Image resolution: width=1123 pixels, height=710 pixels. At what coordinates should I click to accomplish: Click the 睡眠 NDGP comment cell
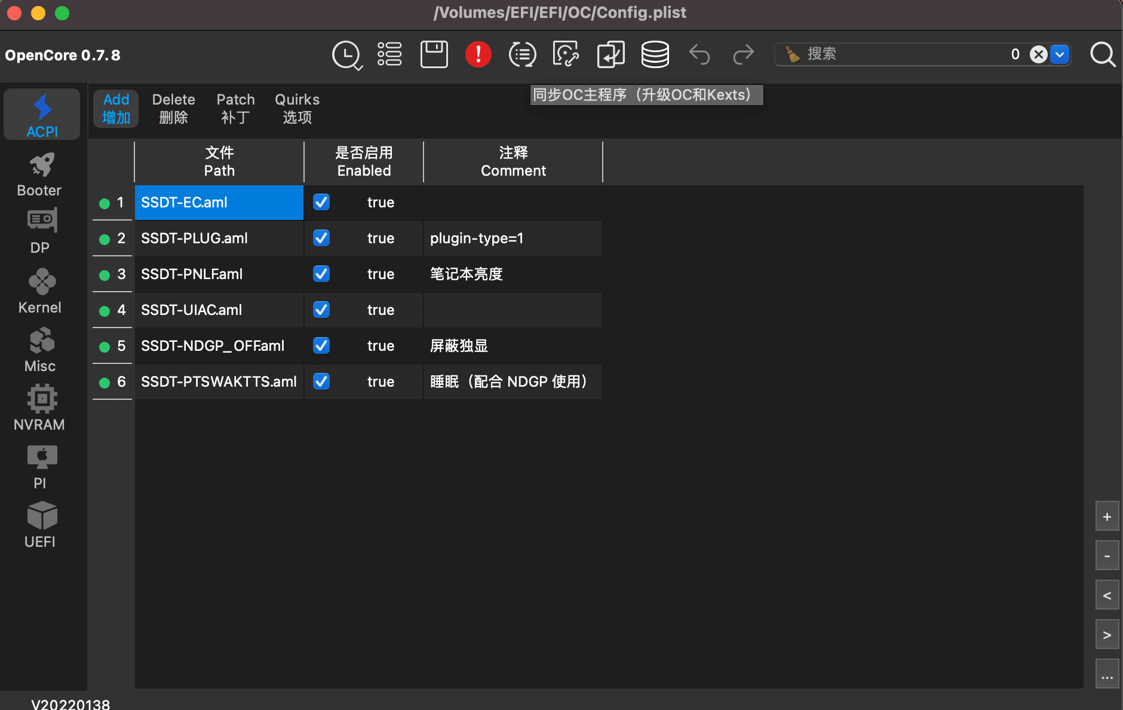pyautogui.click(x=513, y=381)
